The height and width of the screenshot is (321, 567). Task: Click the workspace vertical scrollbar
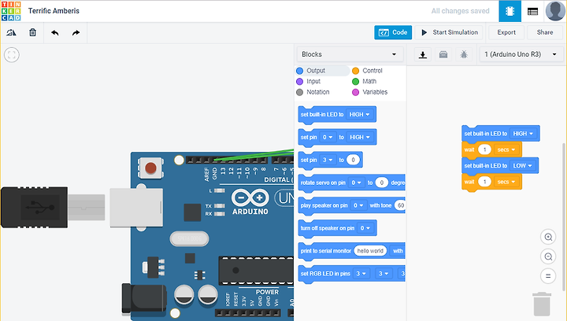point(563,216)
